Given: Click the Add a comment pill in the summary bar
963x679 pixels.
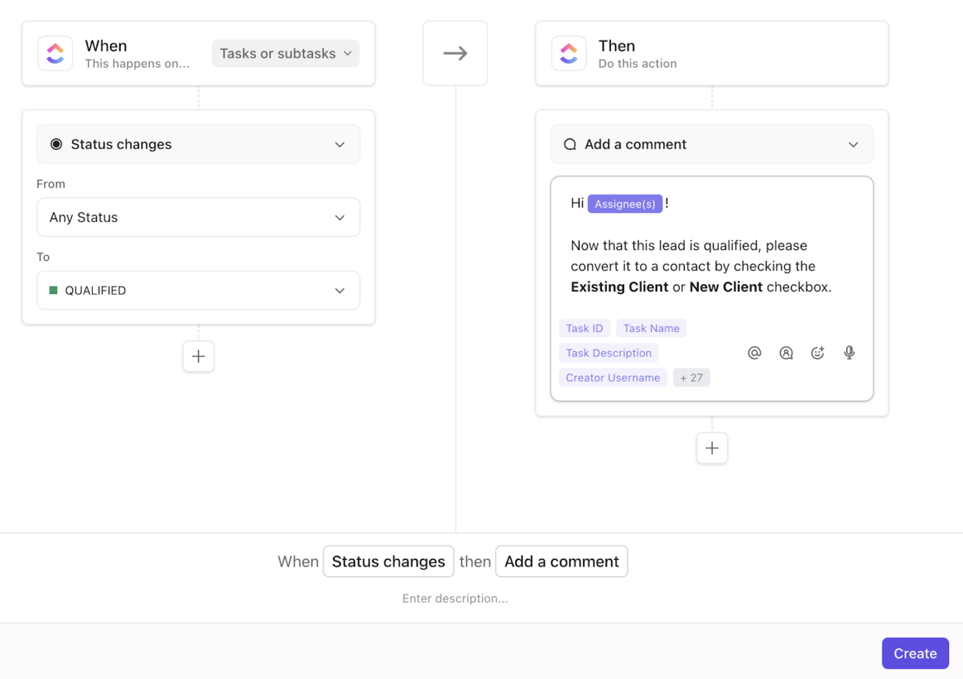Looking at the screenshot, I should pyautogui.click(x=561, y=561).
